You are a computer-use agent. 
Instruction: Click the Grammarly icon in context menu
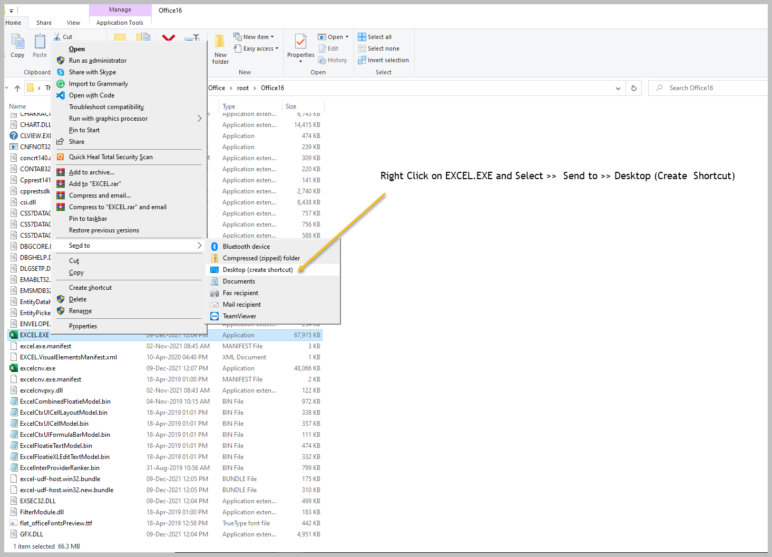61,84
